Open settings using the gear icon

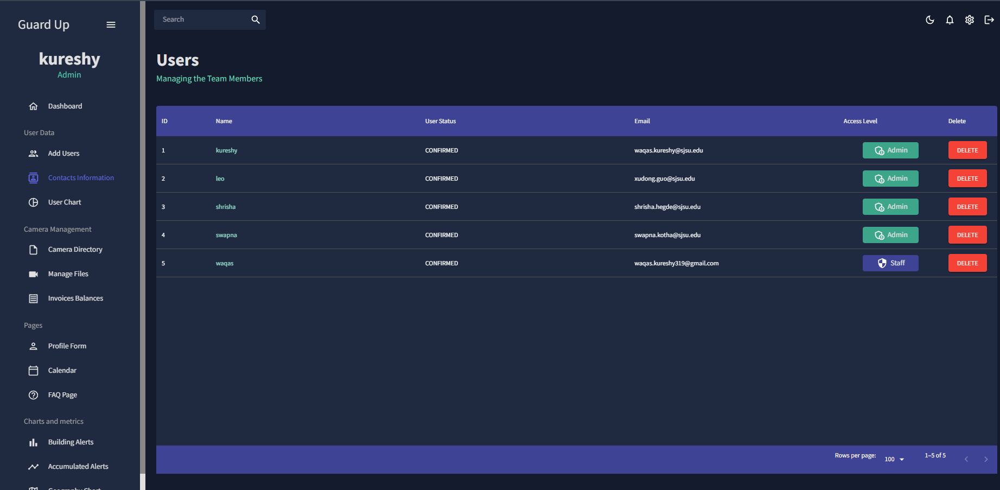point(970,20)
